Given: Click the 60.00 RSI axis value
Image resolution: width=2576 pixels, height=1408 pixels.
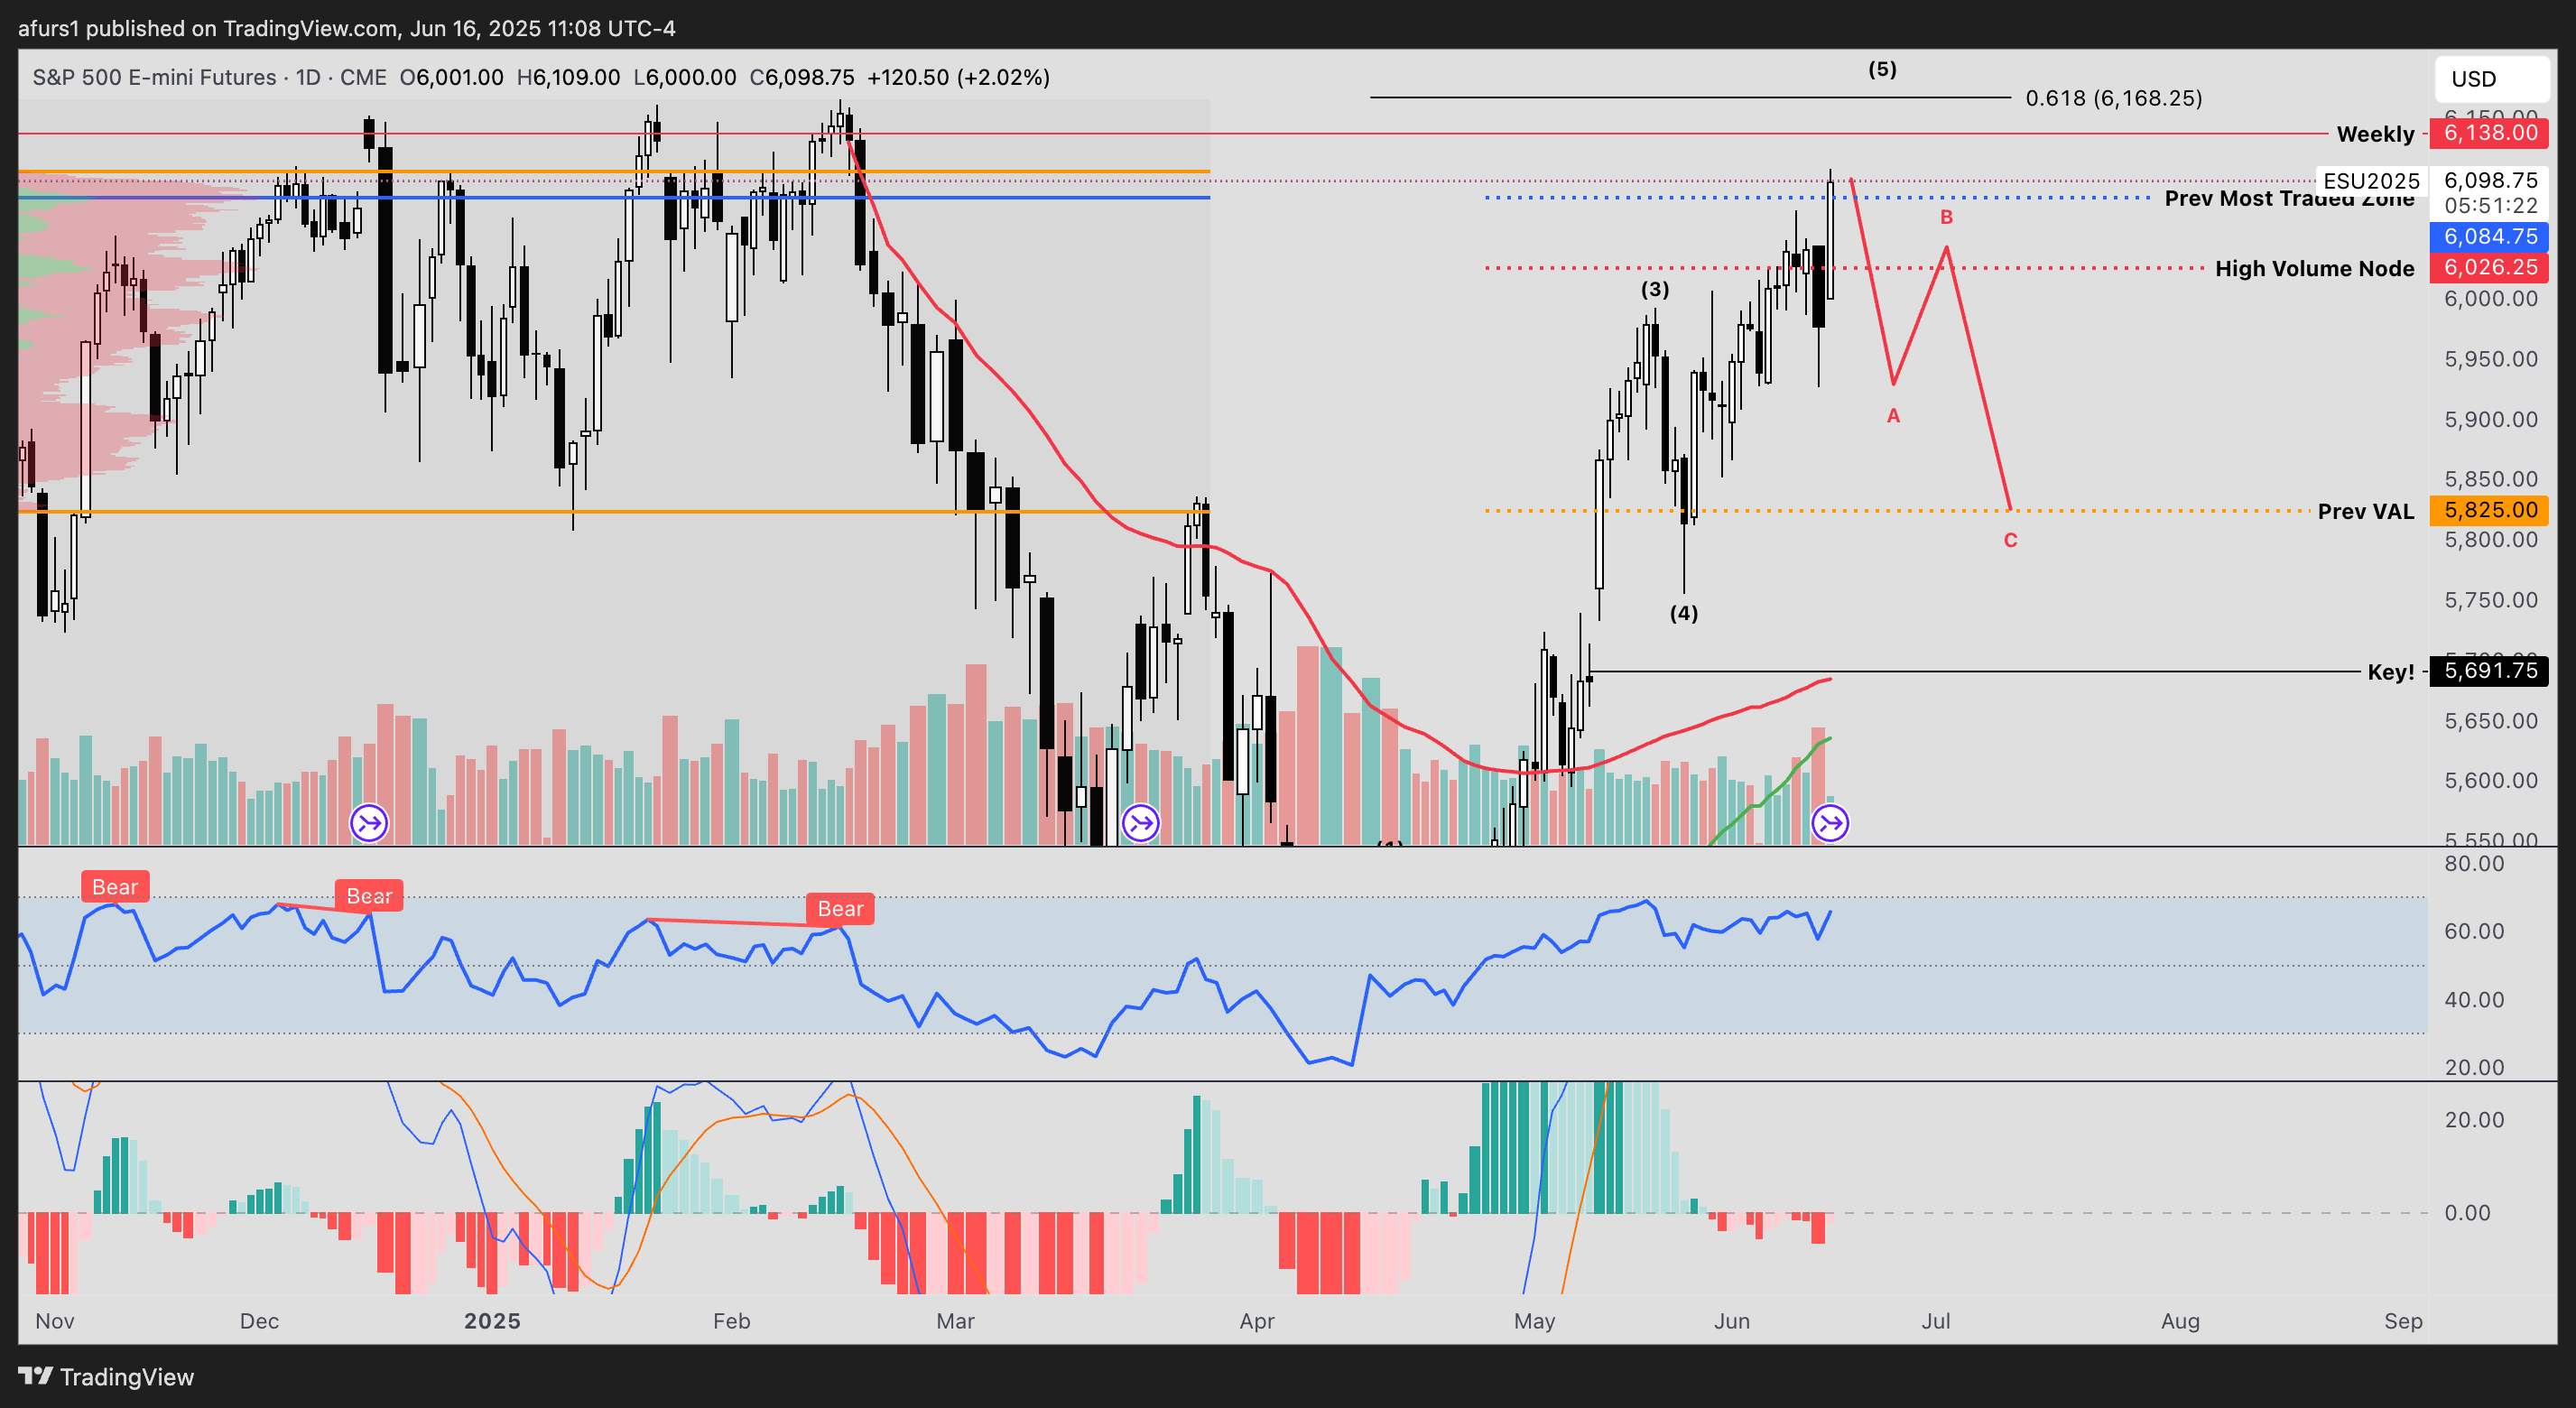Looking at the screenshot, I should (x=2474, y=931).
